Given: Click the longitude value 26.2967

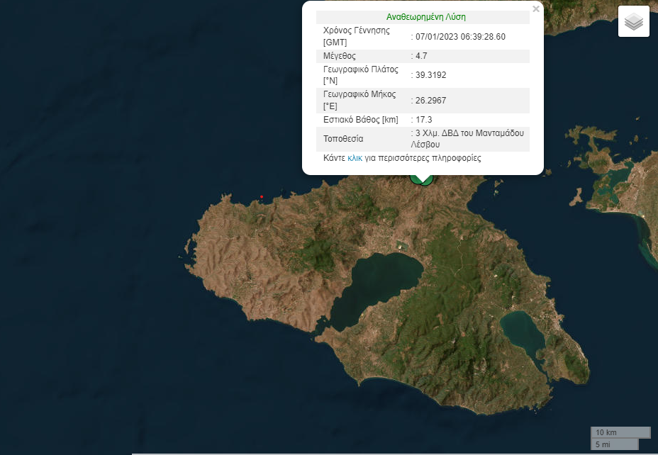Looking at the screenshot, I should coord(430,101).
